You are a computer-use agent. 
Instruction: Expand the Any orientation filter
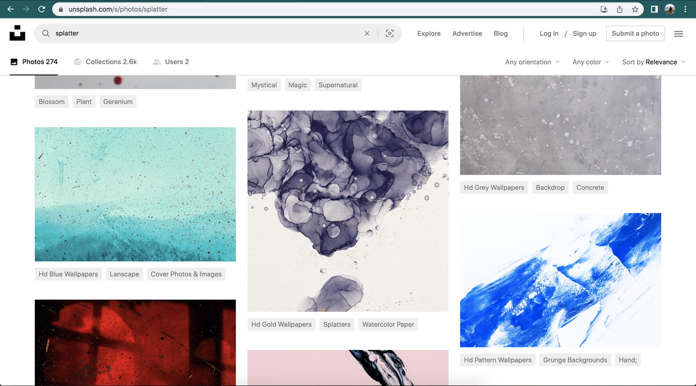coord(532,62)
